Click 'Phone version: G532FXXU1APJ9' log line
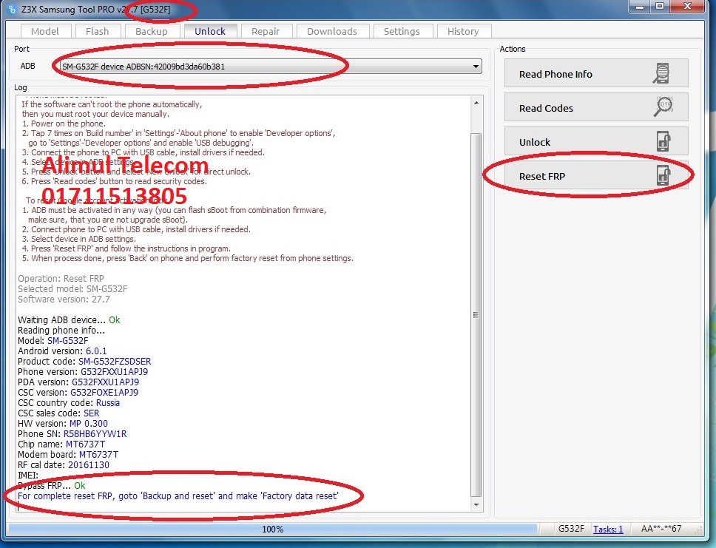Image resolution: width=716 pixels, height=548 pixels. (83, 372)
